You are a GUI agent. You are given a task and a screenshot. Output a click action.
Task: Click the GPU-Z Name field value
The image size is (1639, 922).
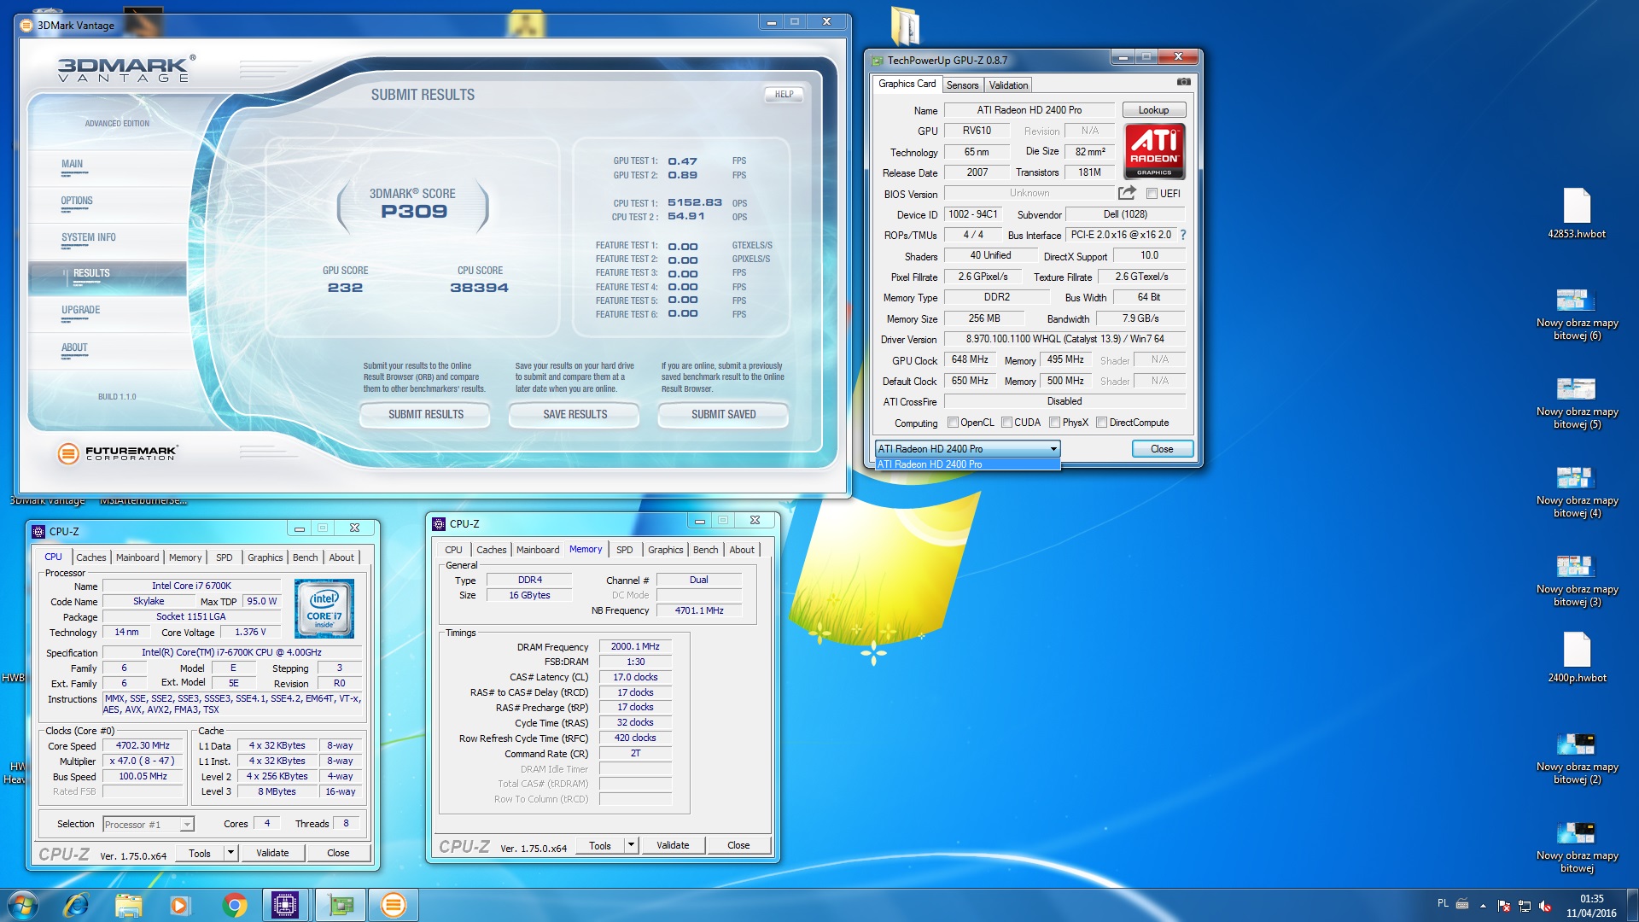point(1029,110)
